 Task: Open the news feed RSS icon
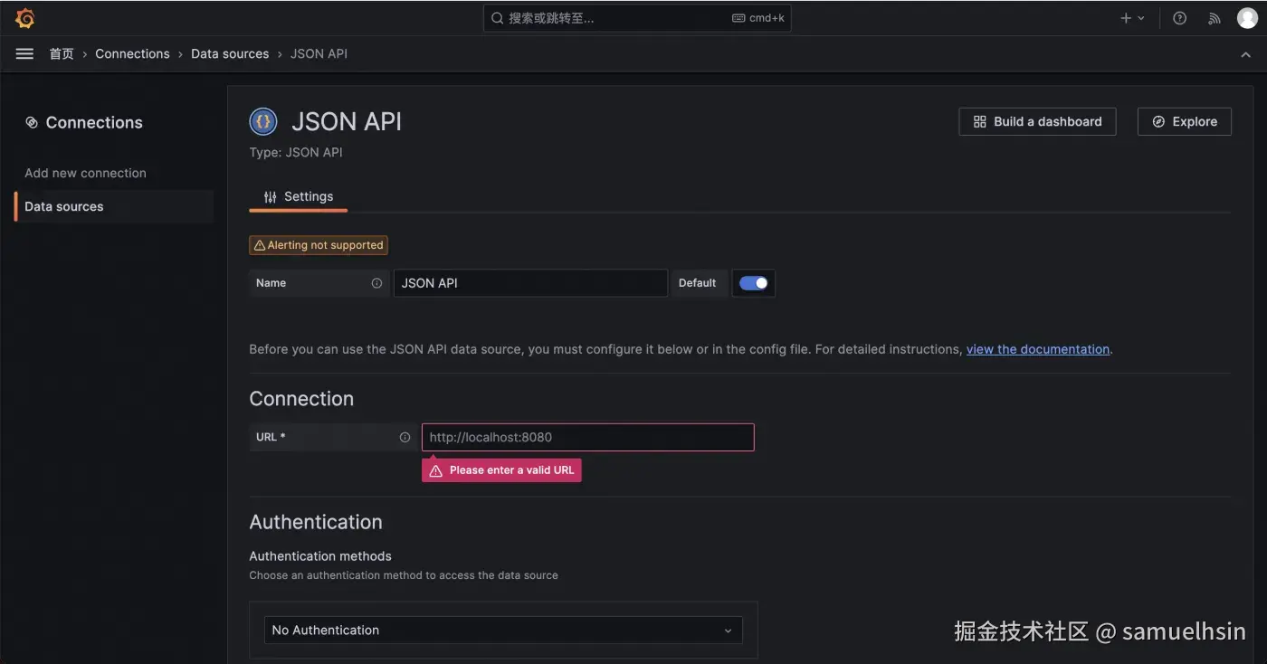(x=1215, y=18)
